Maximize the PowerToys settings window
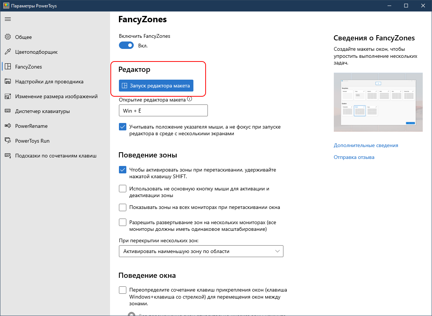432x316 pixels. 406,6
